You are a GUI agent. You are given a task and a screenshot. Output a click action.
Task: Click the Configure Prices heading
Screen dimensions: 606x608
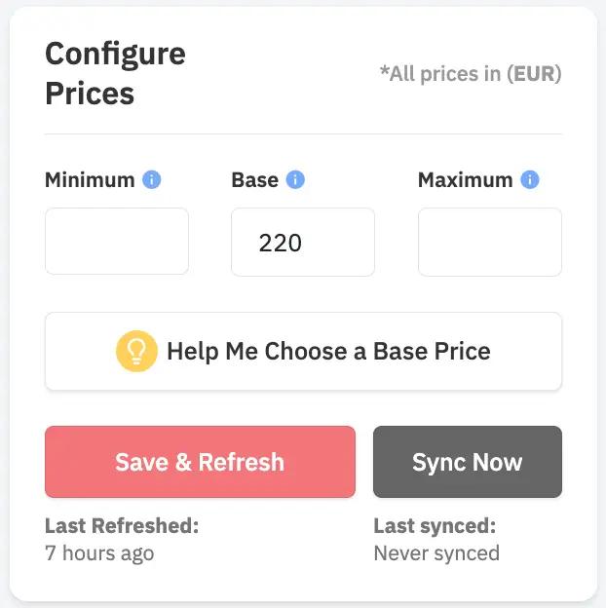(115, 73)
